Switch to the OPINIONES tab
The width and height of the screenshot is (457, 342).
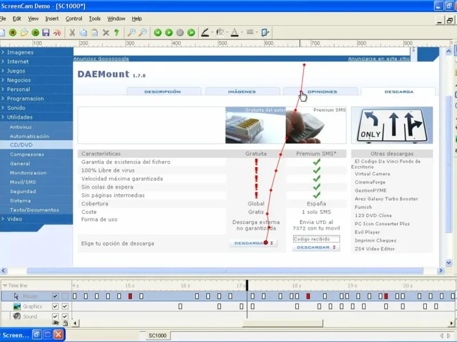(x=320, y=92)
